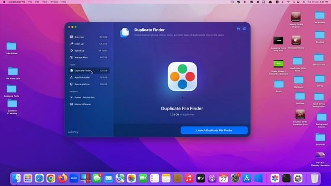Screen dimensions: 331x186
Task: Open App Store from the Dock
Action: [247, 178]
